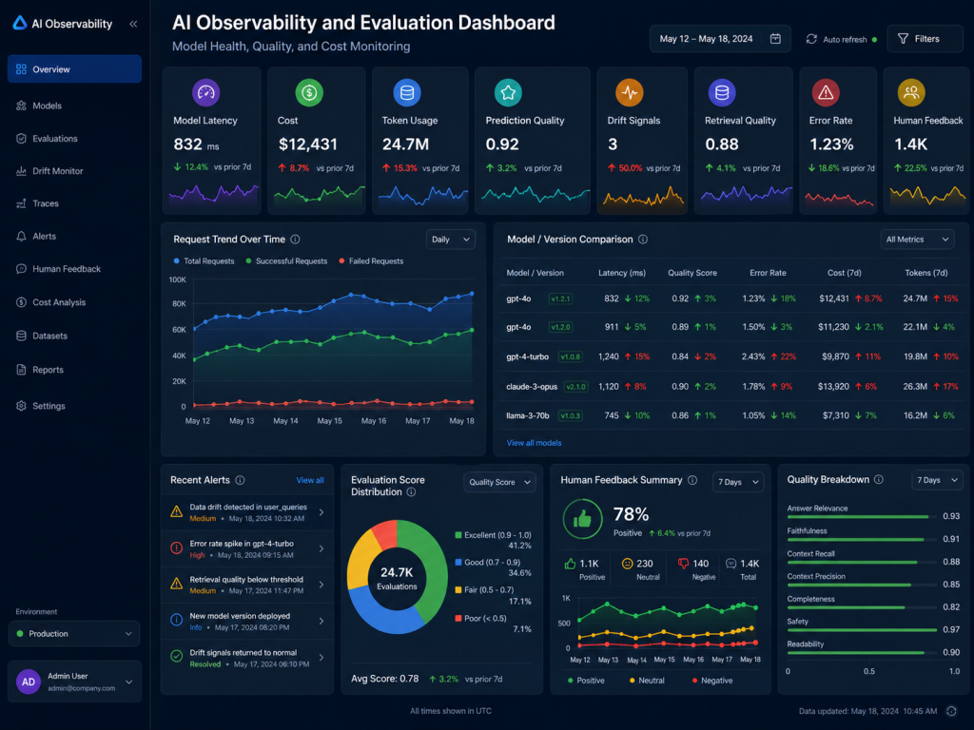Click the Human Feedback people icon
This screenshot has height=730, width=974.
911,92
